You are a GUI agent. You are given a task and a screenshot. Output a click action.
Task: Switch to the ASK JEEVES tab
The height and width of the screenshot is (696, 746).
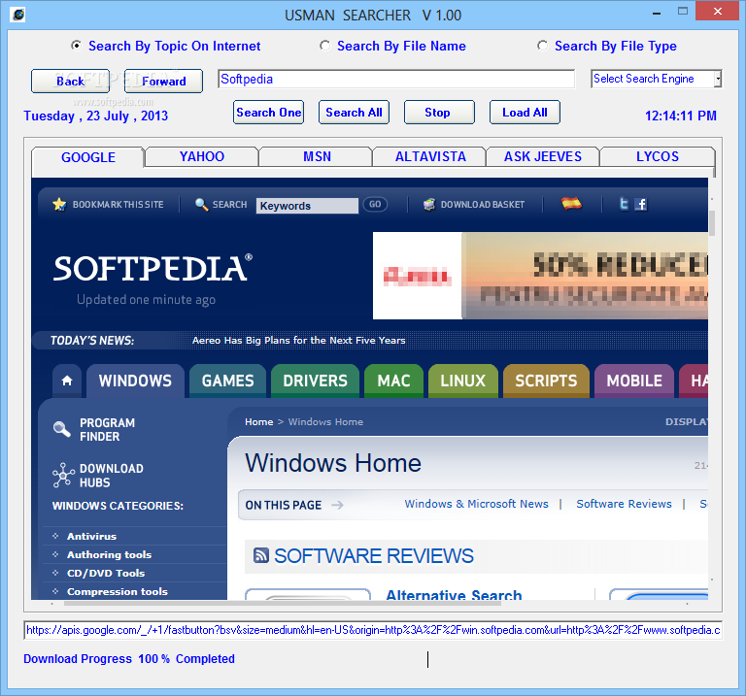[542, 156]
